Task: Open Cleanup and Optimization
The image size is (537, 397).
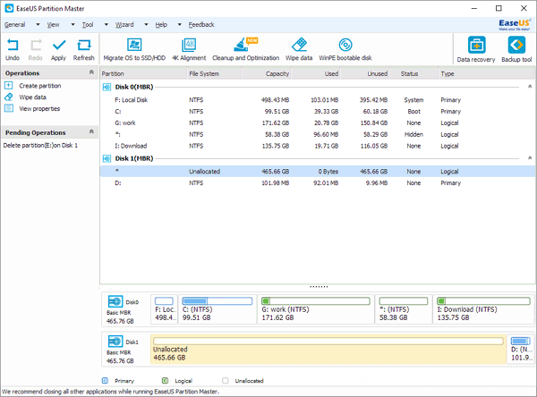Action: tap(245, 49)
